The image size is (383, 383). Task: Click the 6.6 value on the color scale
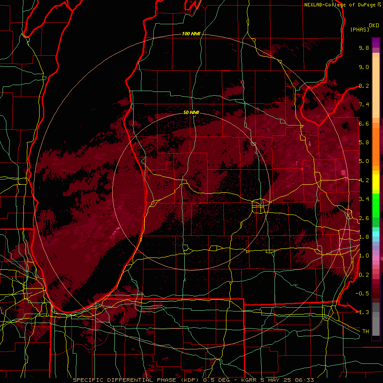(364, 123)
